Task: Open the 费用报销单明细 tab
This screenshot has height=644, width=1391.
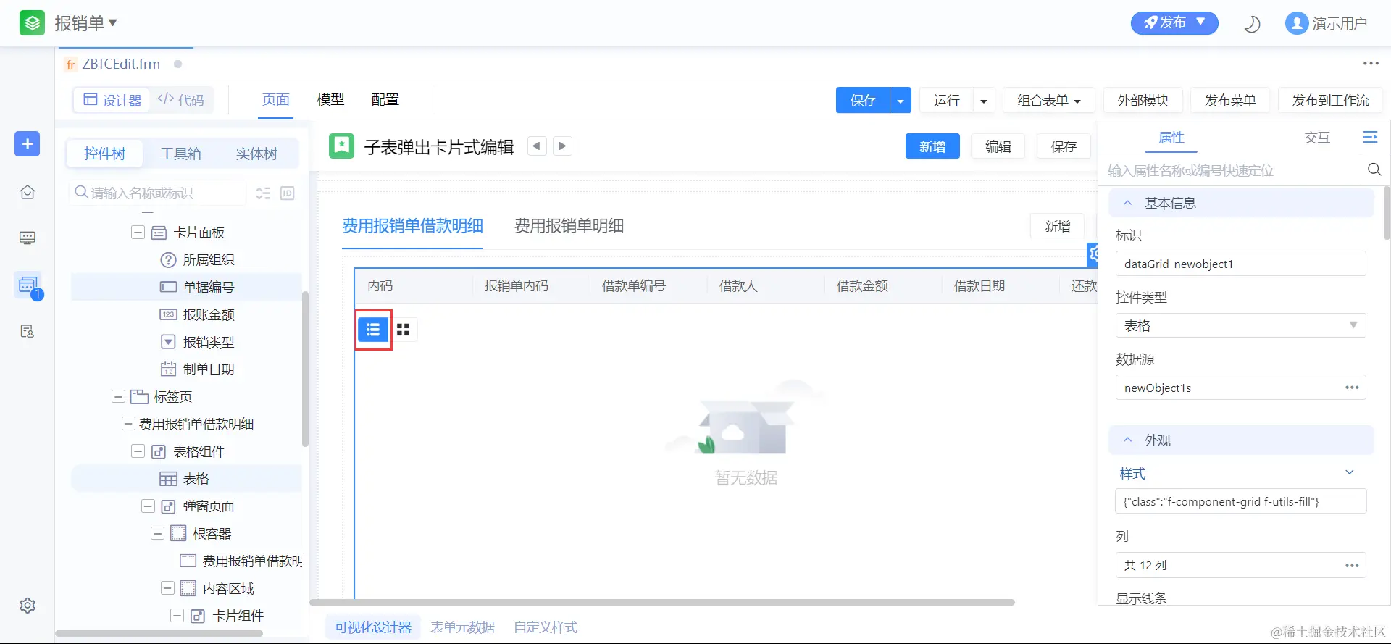Action: [x=569, y=226]
